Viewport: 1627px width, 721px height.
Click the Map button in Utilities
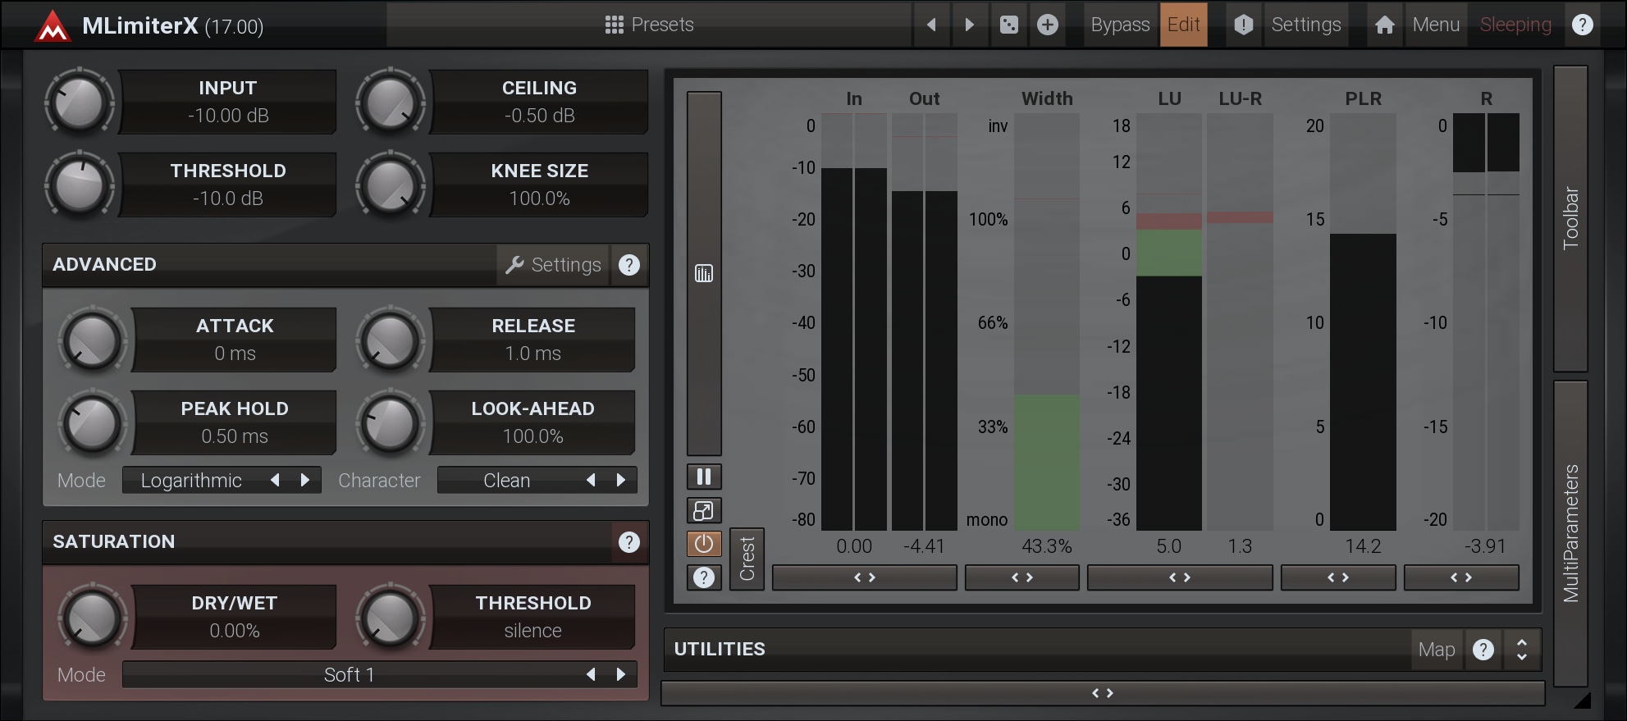(x=1437, y=650)
